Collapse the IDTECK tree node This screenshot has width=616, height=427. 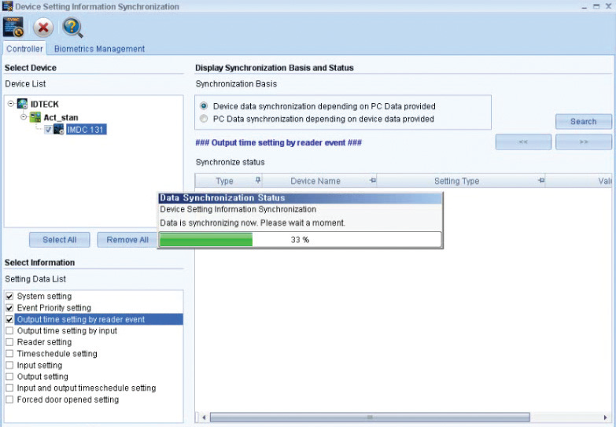tap(10, 104)
